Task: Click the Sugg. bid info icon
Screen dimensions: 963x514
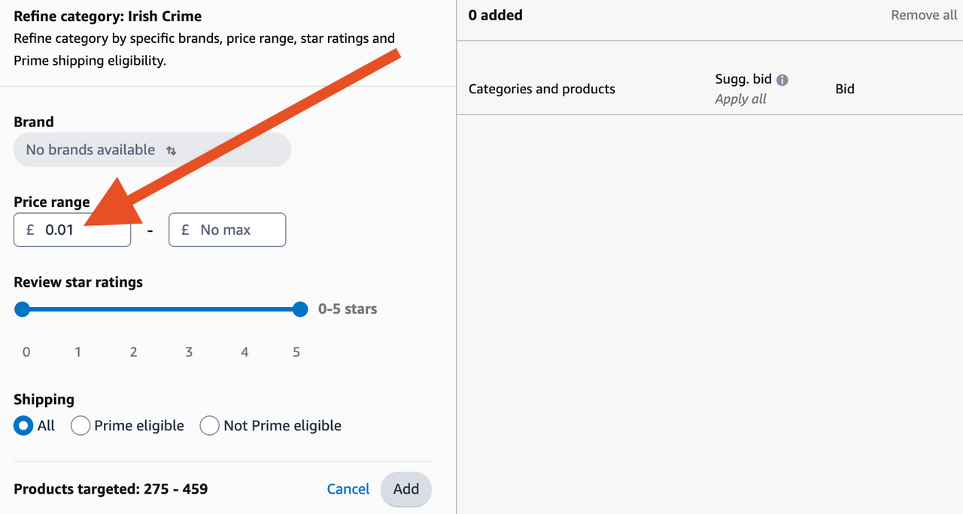Action: 782,80
